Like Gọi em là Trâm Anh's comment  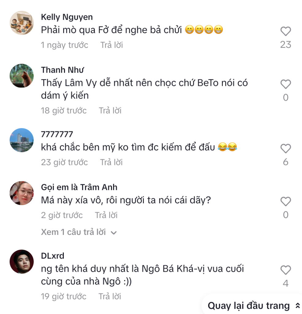(x=285, y=201)
